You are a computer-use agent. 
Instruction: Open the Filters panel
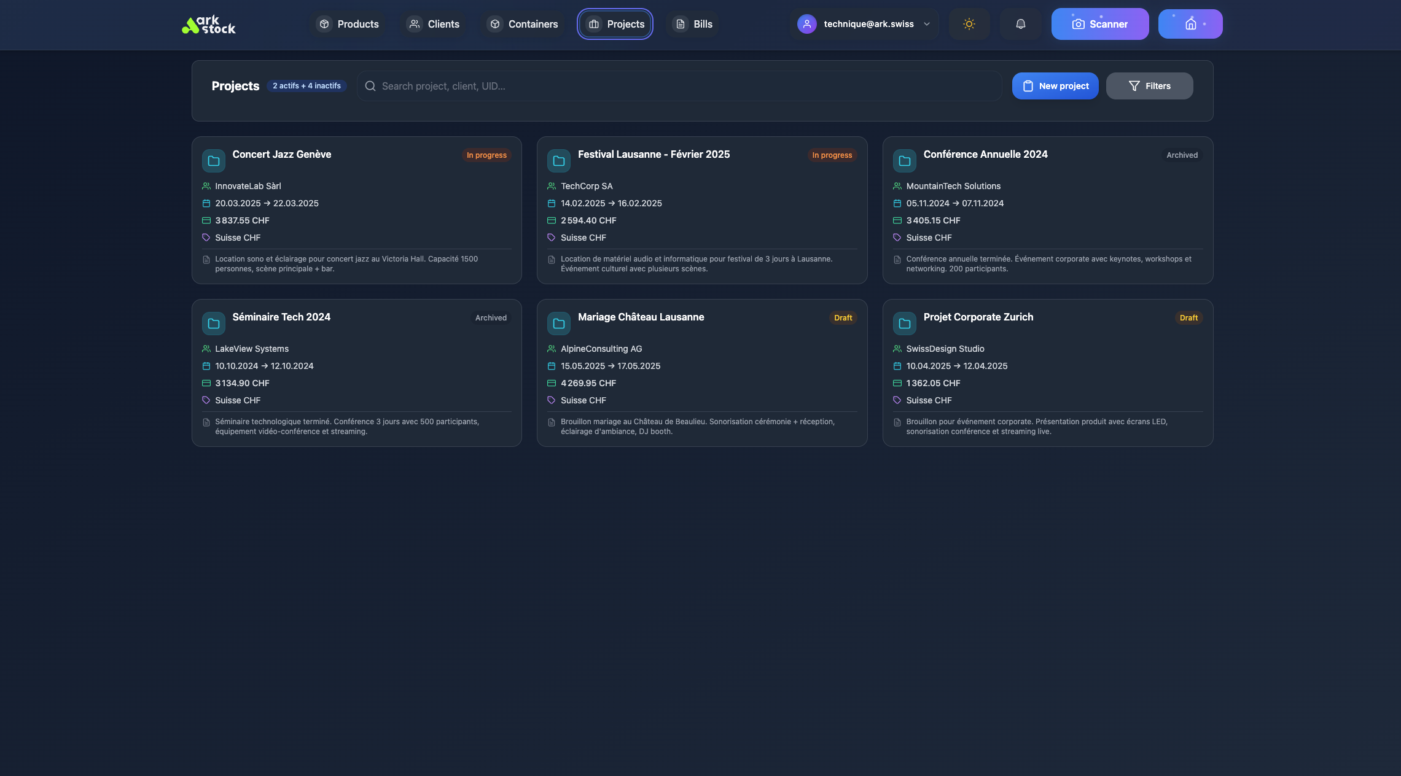click(1149, 86)
